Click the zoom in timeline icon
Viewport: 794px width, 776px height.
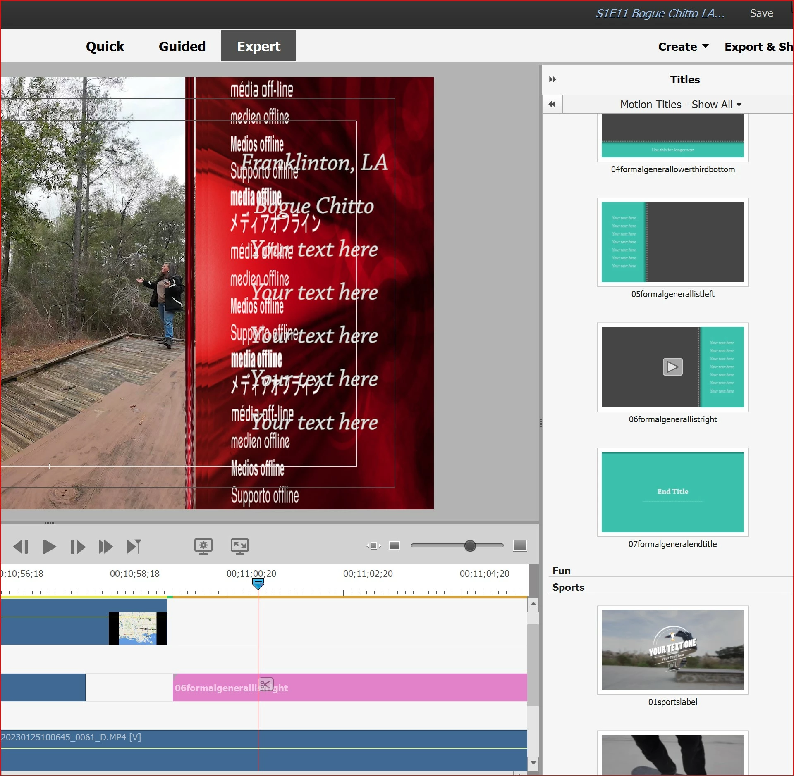tap(520, 546)
